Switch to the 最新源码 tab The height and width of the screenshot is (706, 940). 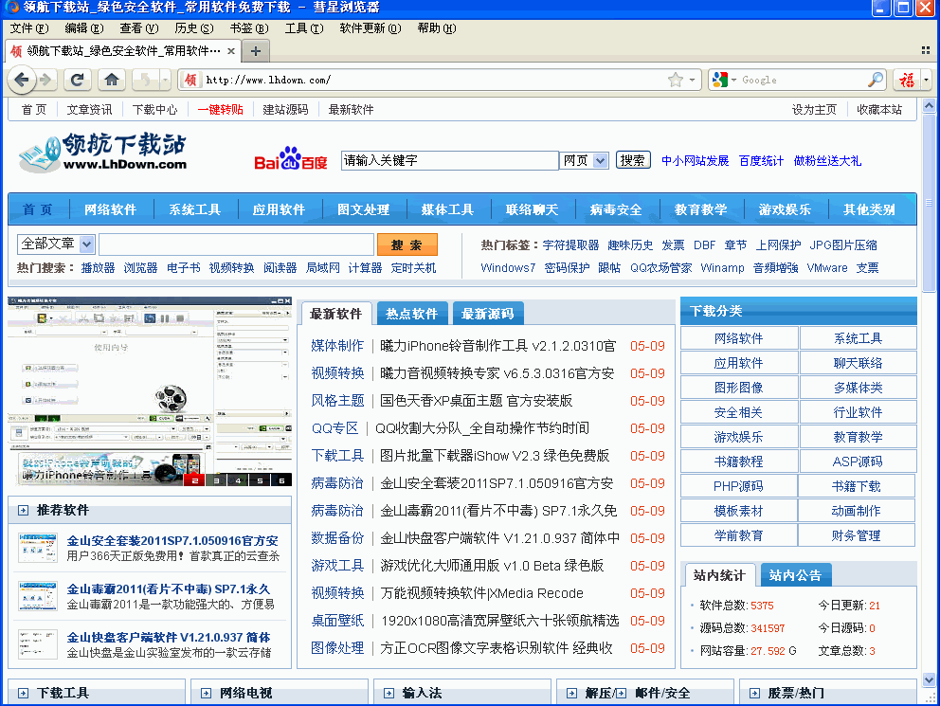click(x=487, y=314)
